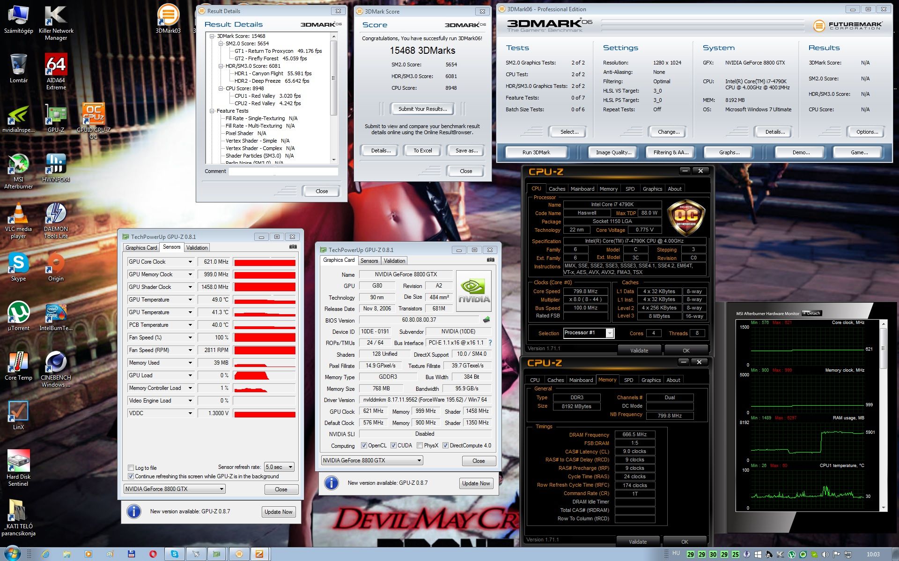Open the CINEBENCH Windows desktop icon
Viewport: 899px width, 561px height.
coord(56,369)
